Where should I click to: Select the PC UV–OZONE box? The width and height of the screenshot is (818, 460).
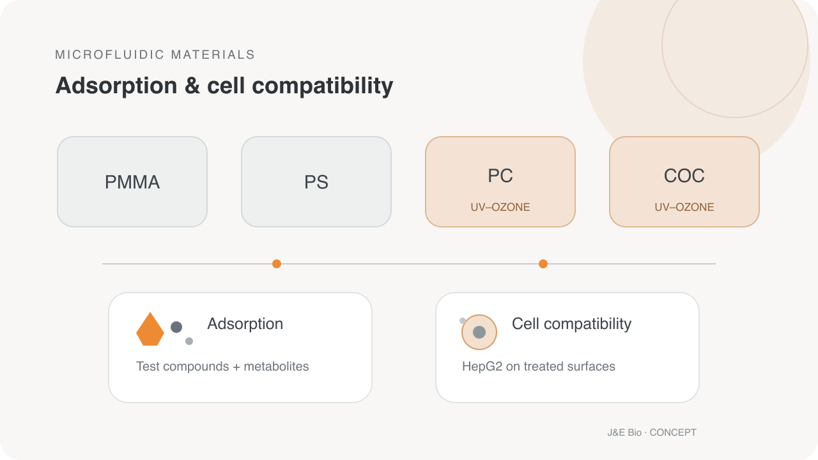pyautogui.click(x=500, y=182)
